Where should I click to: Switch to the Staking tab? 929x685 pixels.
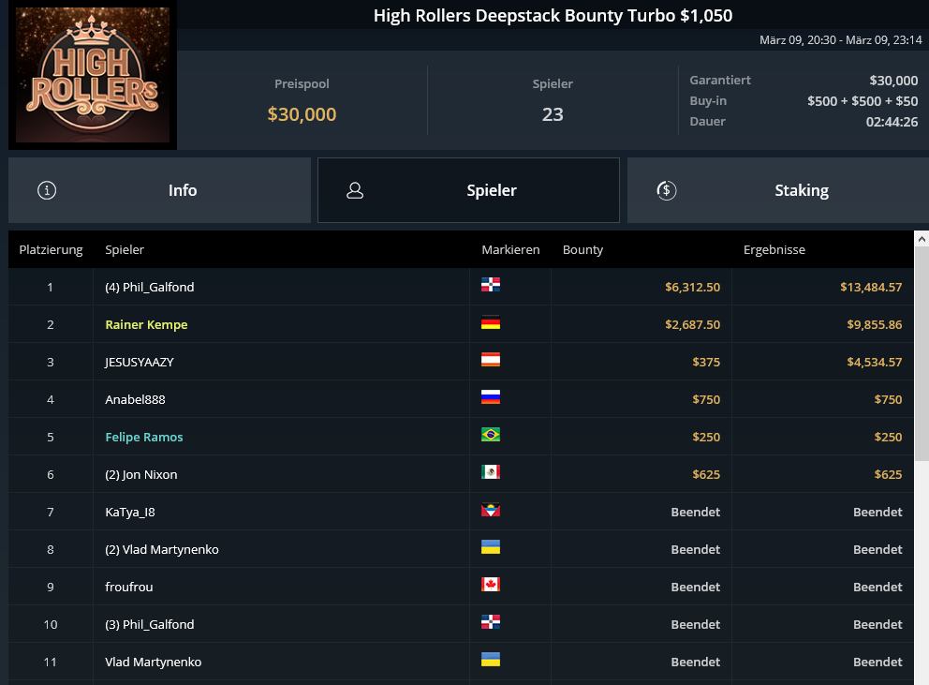tap(778, 190)
